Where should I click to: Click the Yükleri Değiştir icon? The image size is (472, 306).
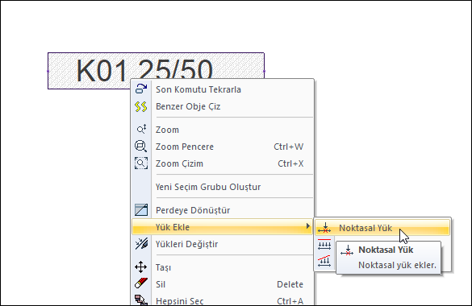tap(141, 244)
